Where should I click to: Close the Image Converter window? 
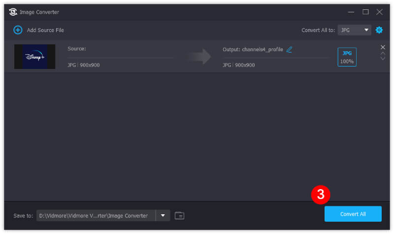click(x=379, y=12)
